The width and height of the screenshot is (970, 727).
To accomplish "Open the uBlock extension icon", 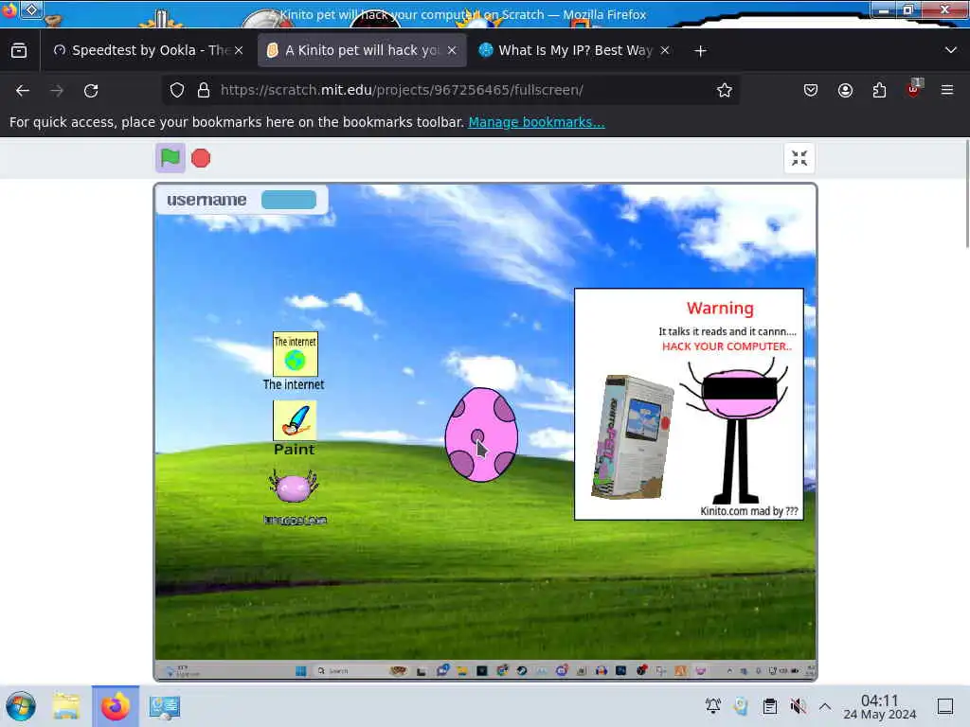I will (914, 90).
